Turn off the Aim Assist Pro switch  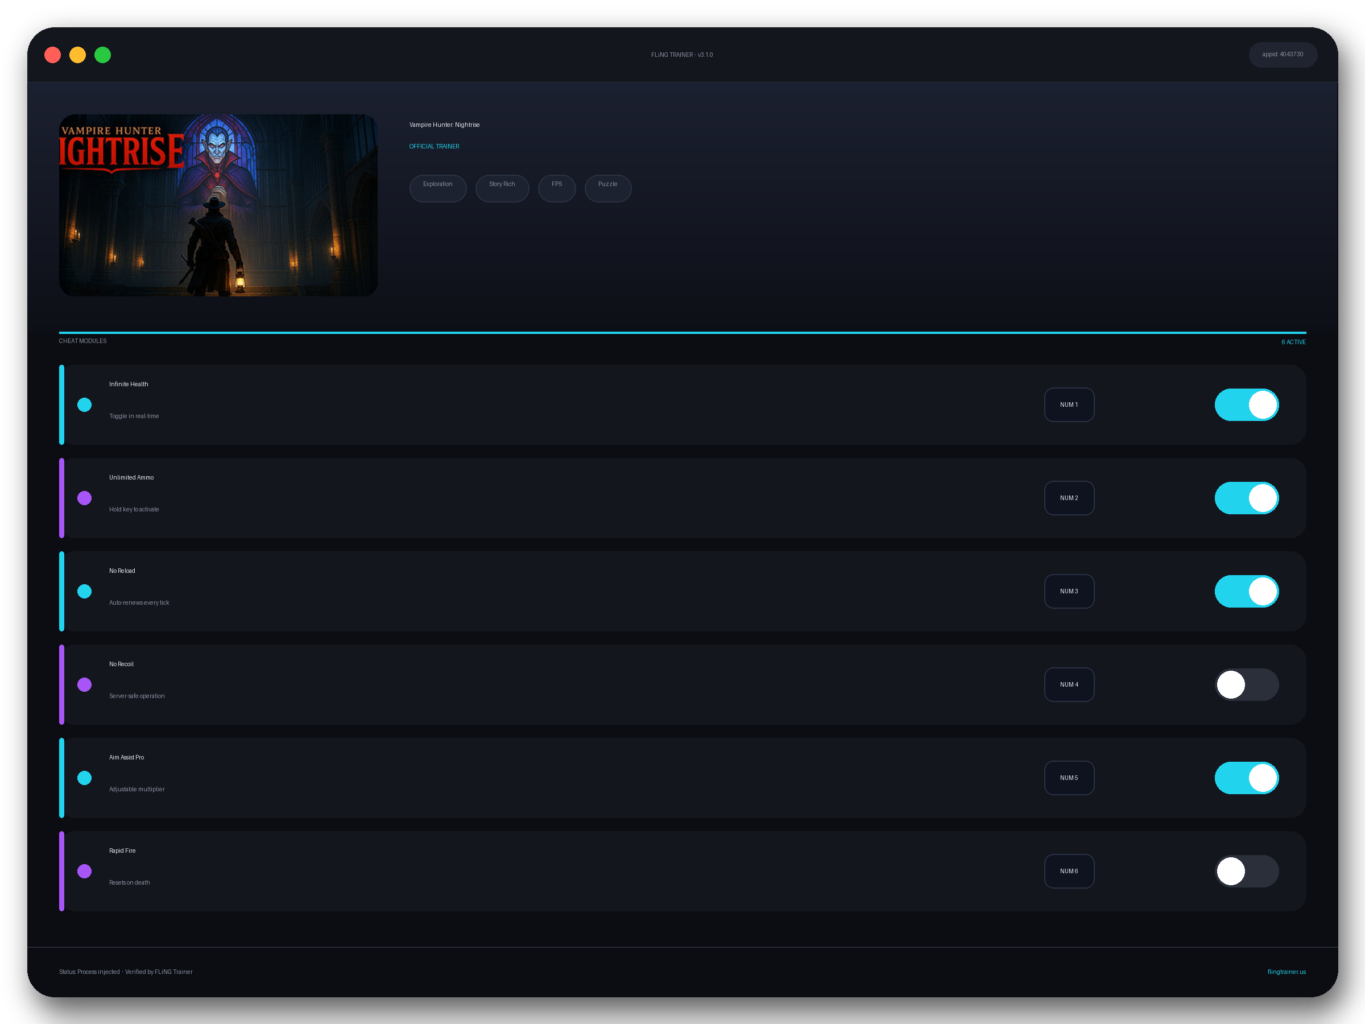point(1247,778)
